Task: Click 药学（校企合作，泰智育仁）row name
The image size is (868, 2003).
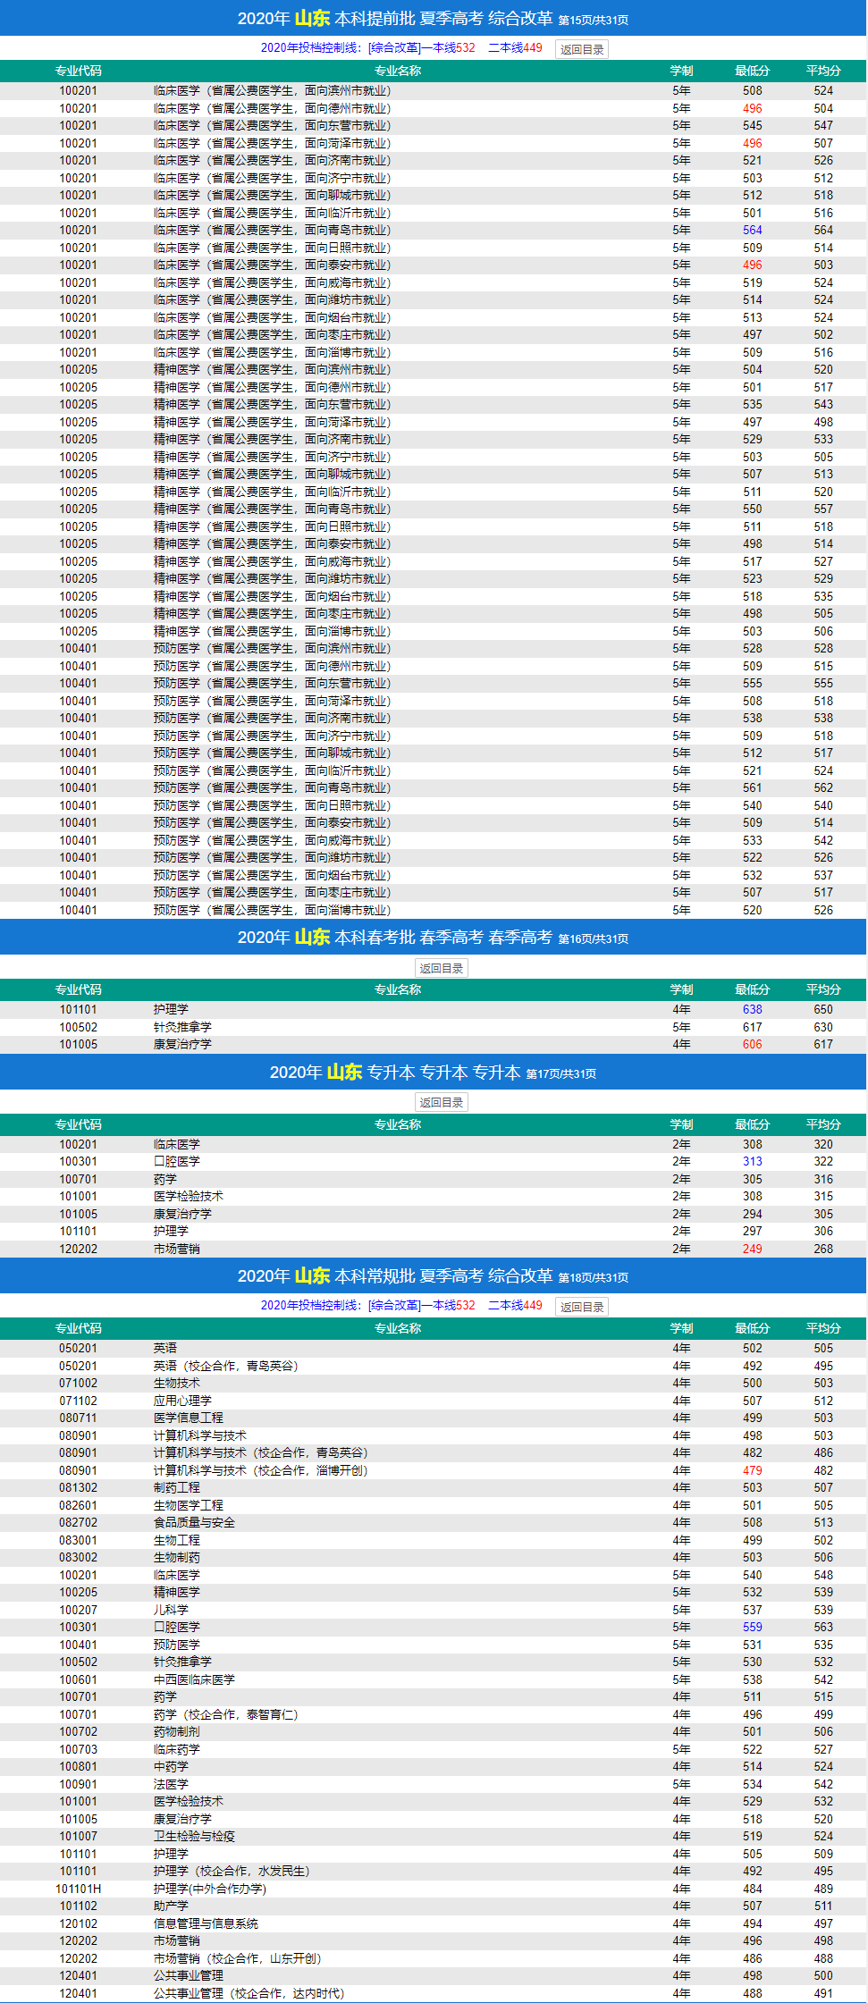Action: [x=226, y=1714]
